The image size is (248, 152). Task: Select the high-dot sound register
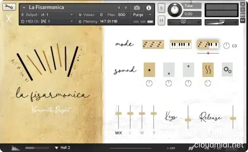188,70
